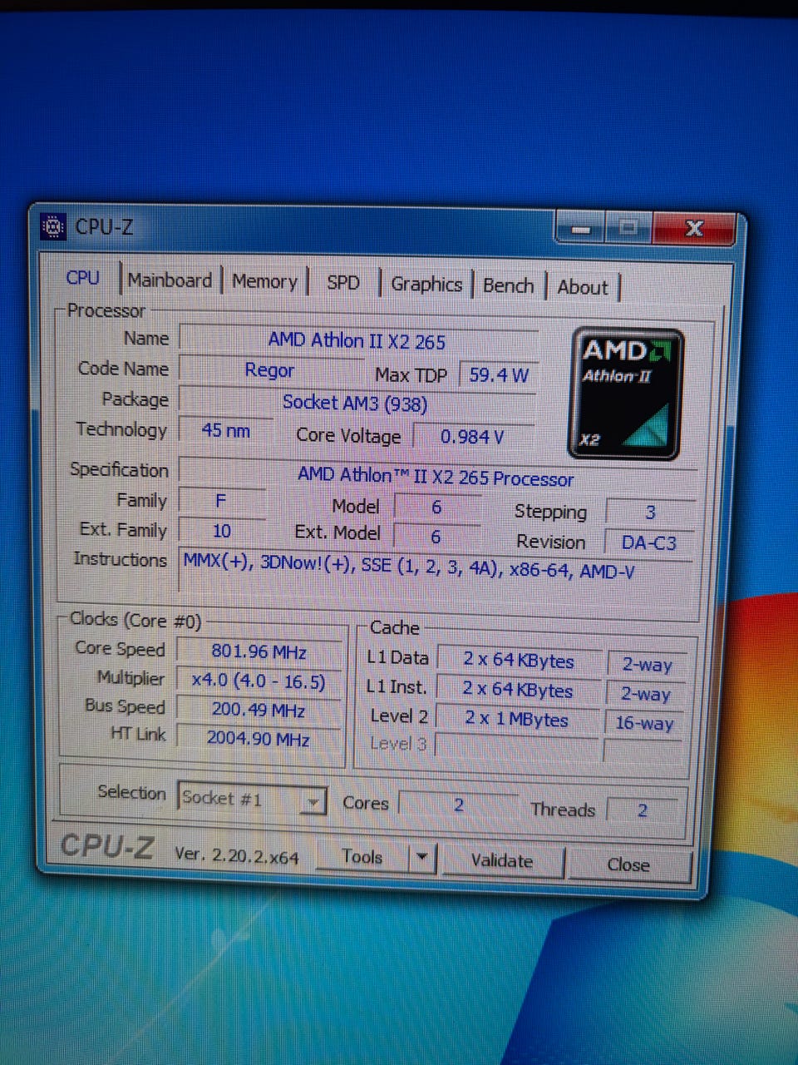The image size is (798, 1065).
Task: Click the L1 Data 2-way value
Action: click(647, 665)
